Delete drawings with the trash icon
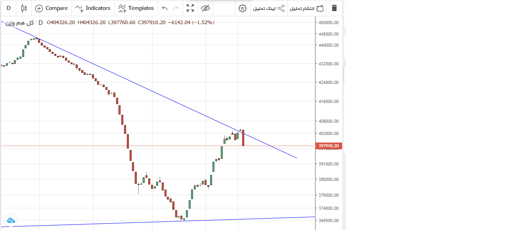505x230 pixels. pos(335,8)
